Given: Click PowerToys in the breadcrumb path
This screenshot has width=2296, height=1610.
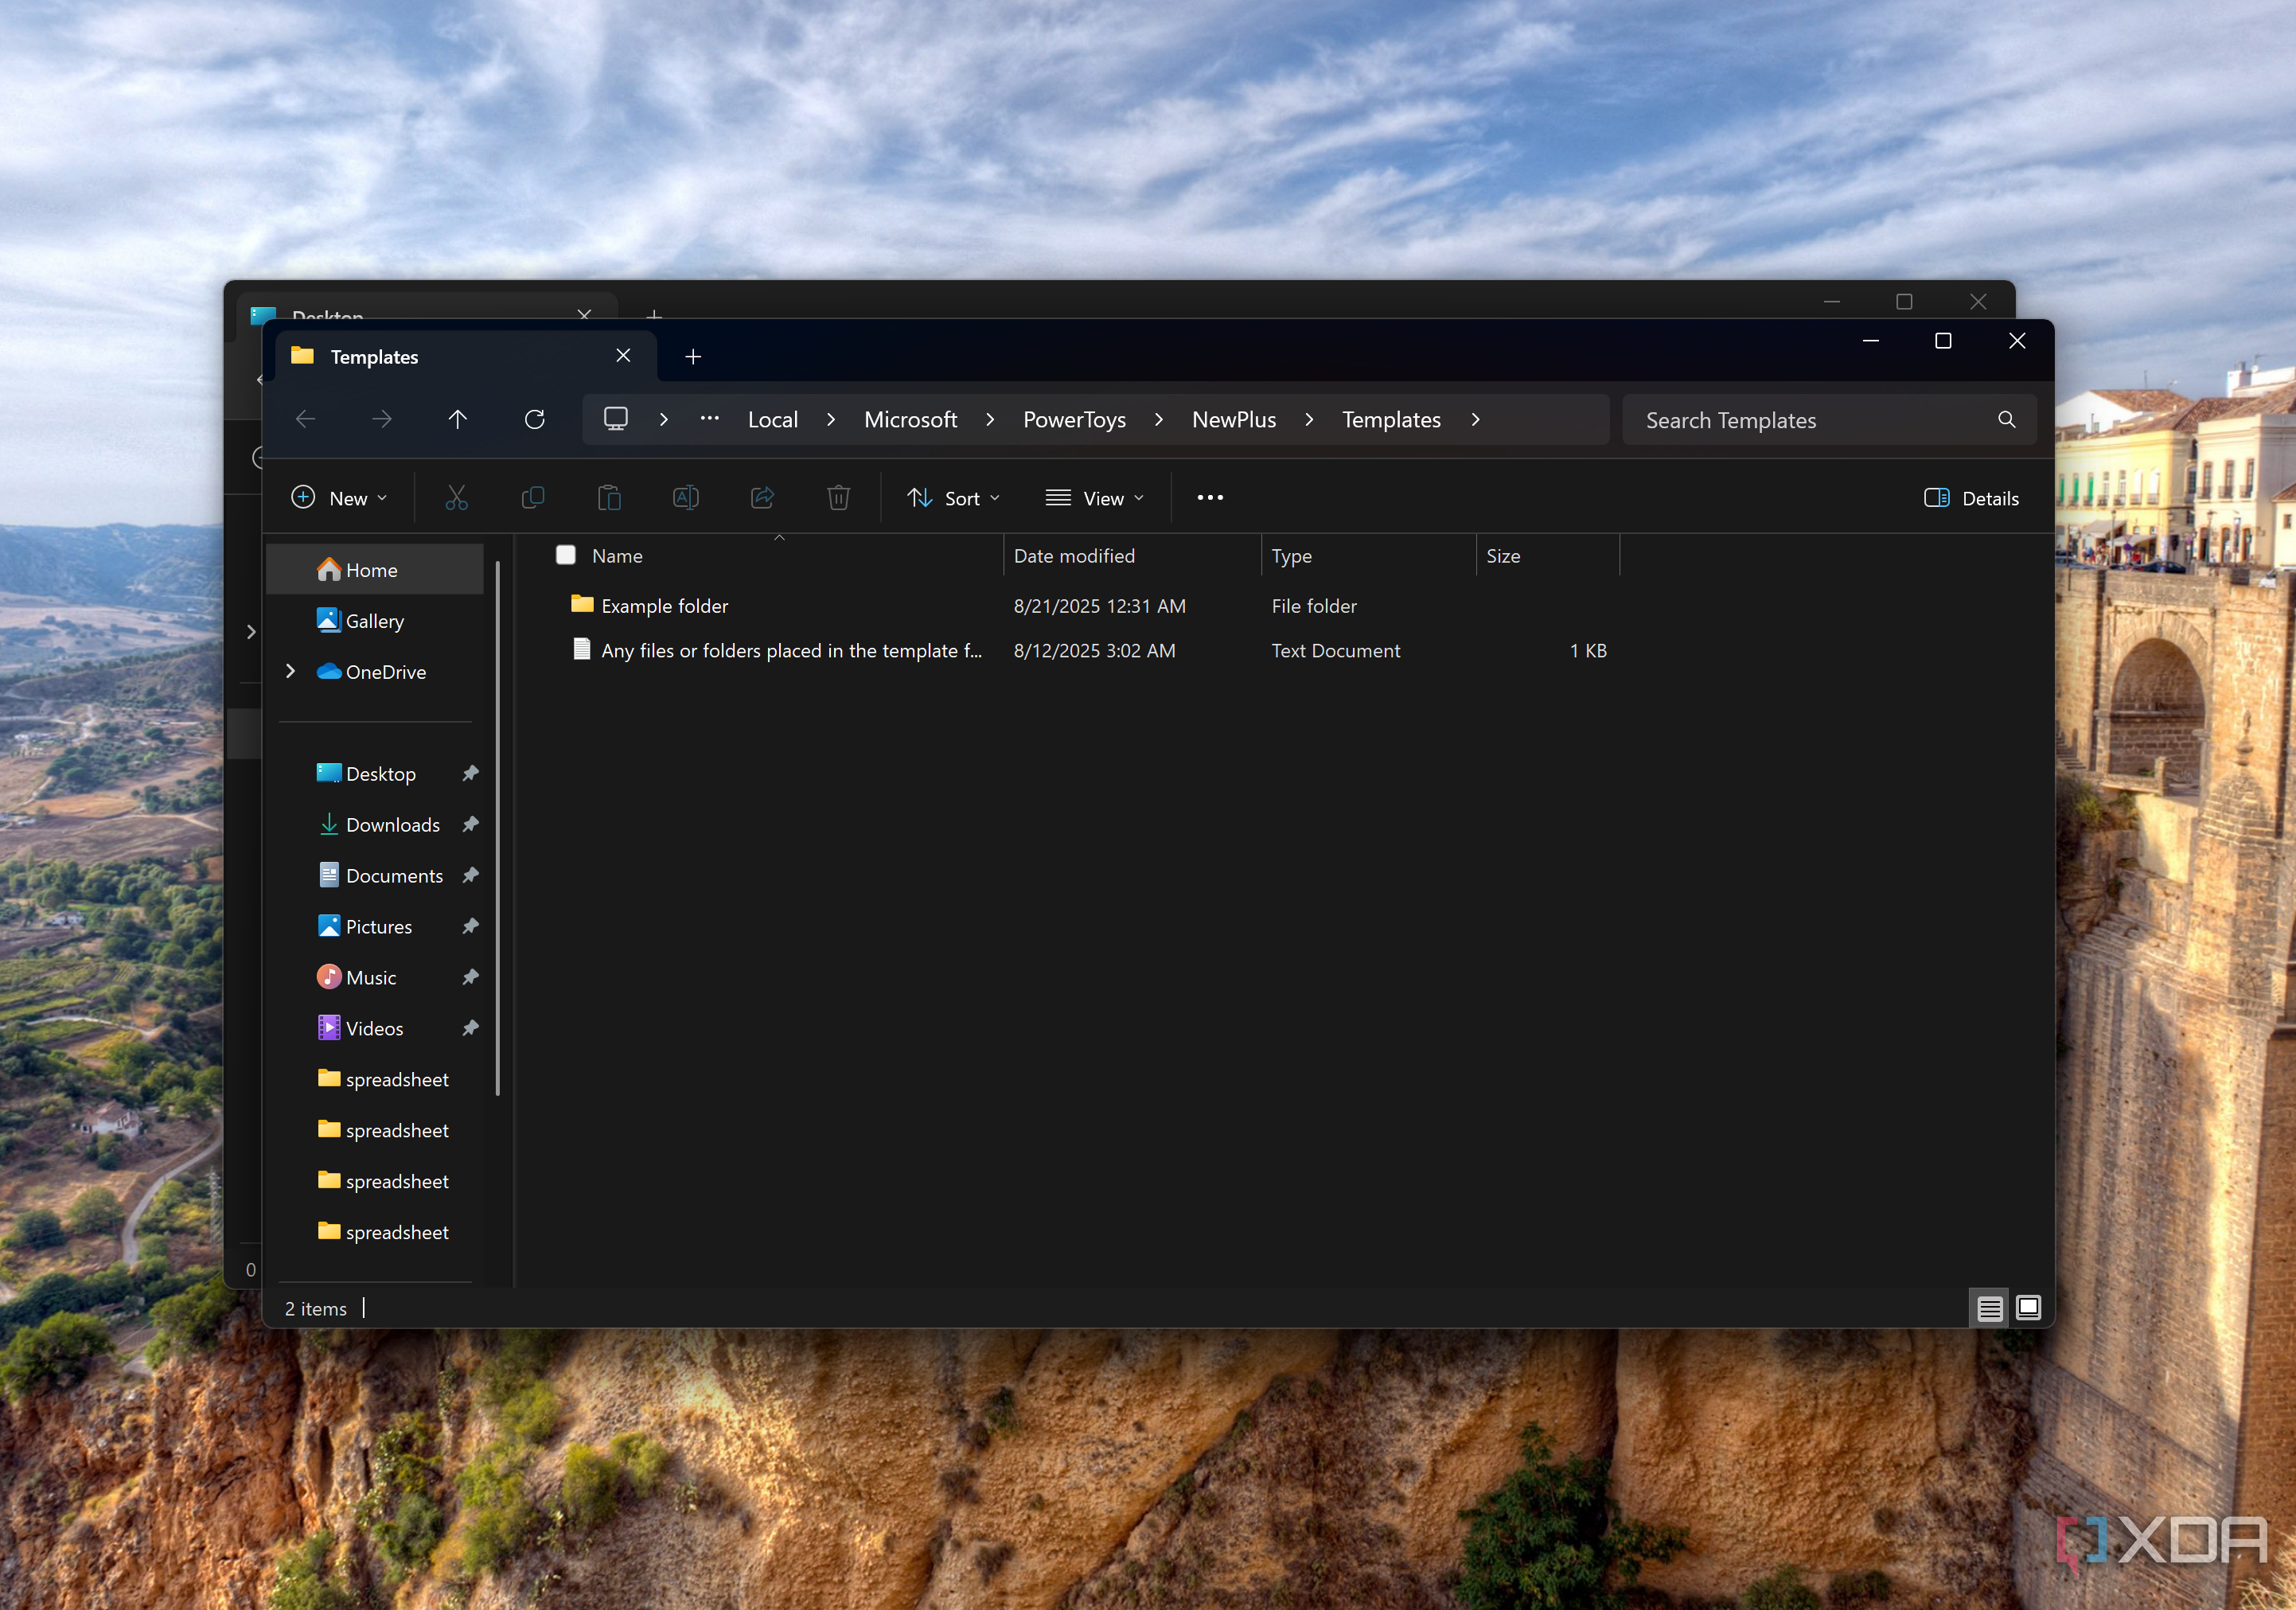Looking at the screenshot, I should pos(1074,420).
